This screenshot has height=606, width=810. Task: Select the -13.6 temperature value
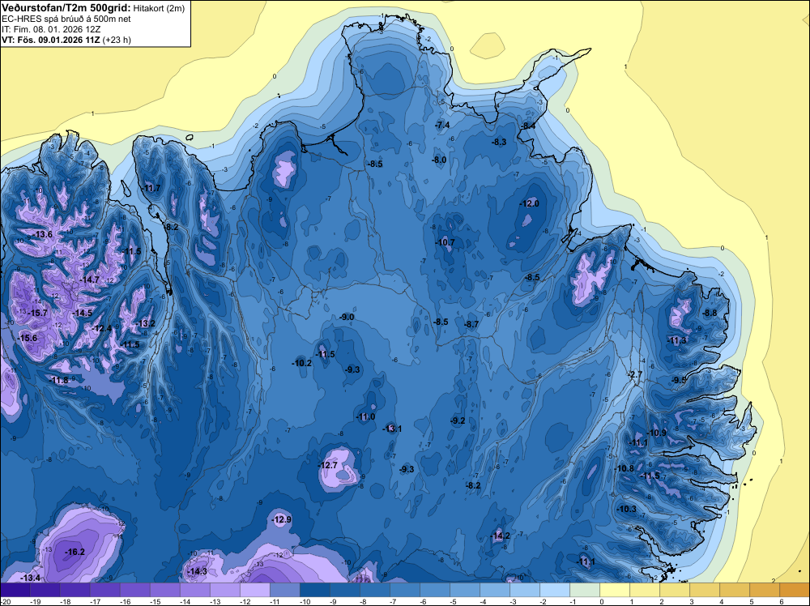click(x=42, y=234)
